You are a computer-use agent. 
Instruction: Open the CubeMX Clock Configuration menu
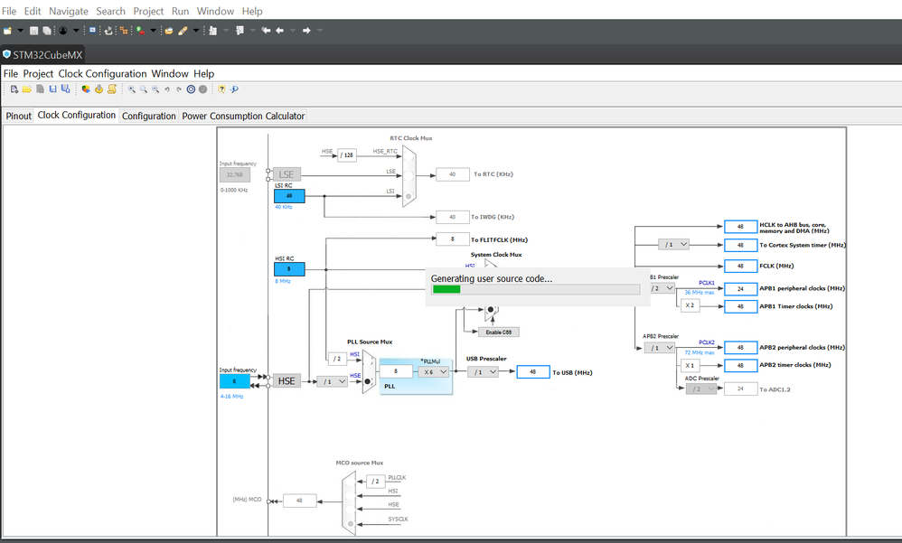[x=102, y=73]
